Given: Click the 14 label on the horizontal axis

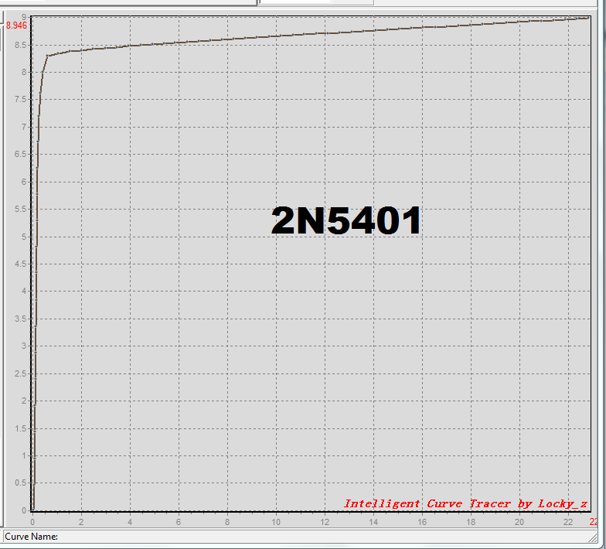Looking at the screenshot, I should pos(373,523).
